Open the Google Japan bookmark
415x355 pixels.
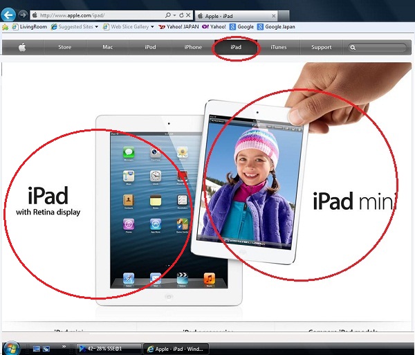(x=276, y=27)
